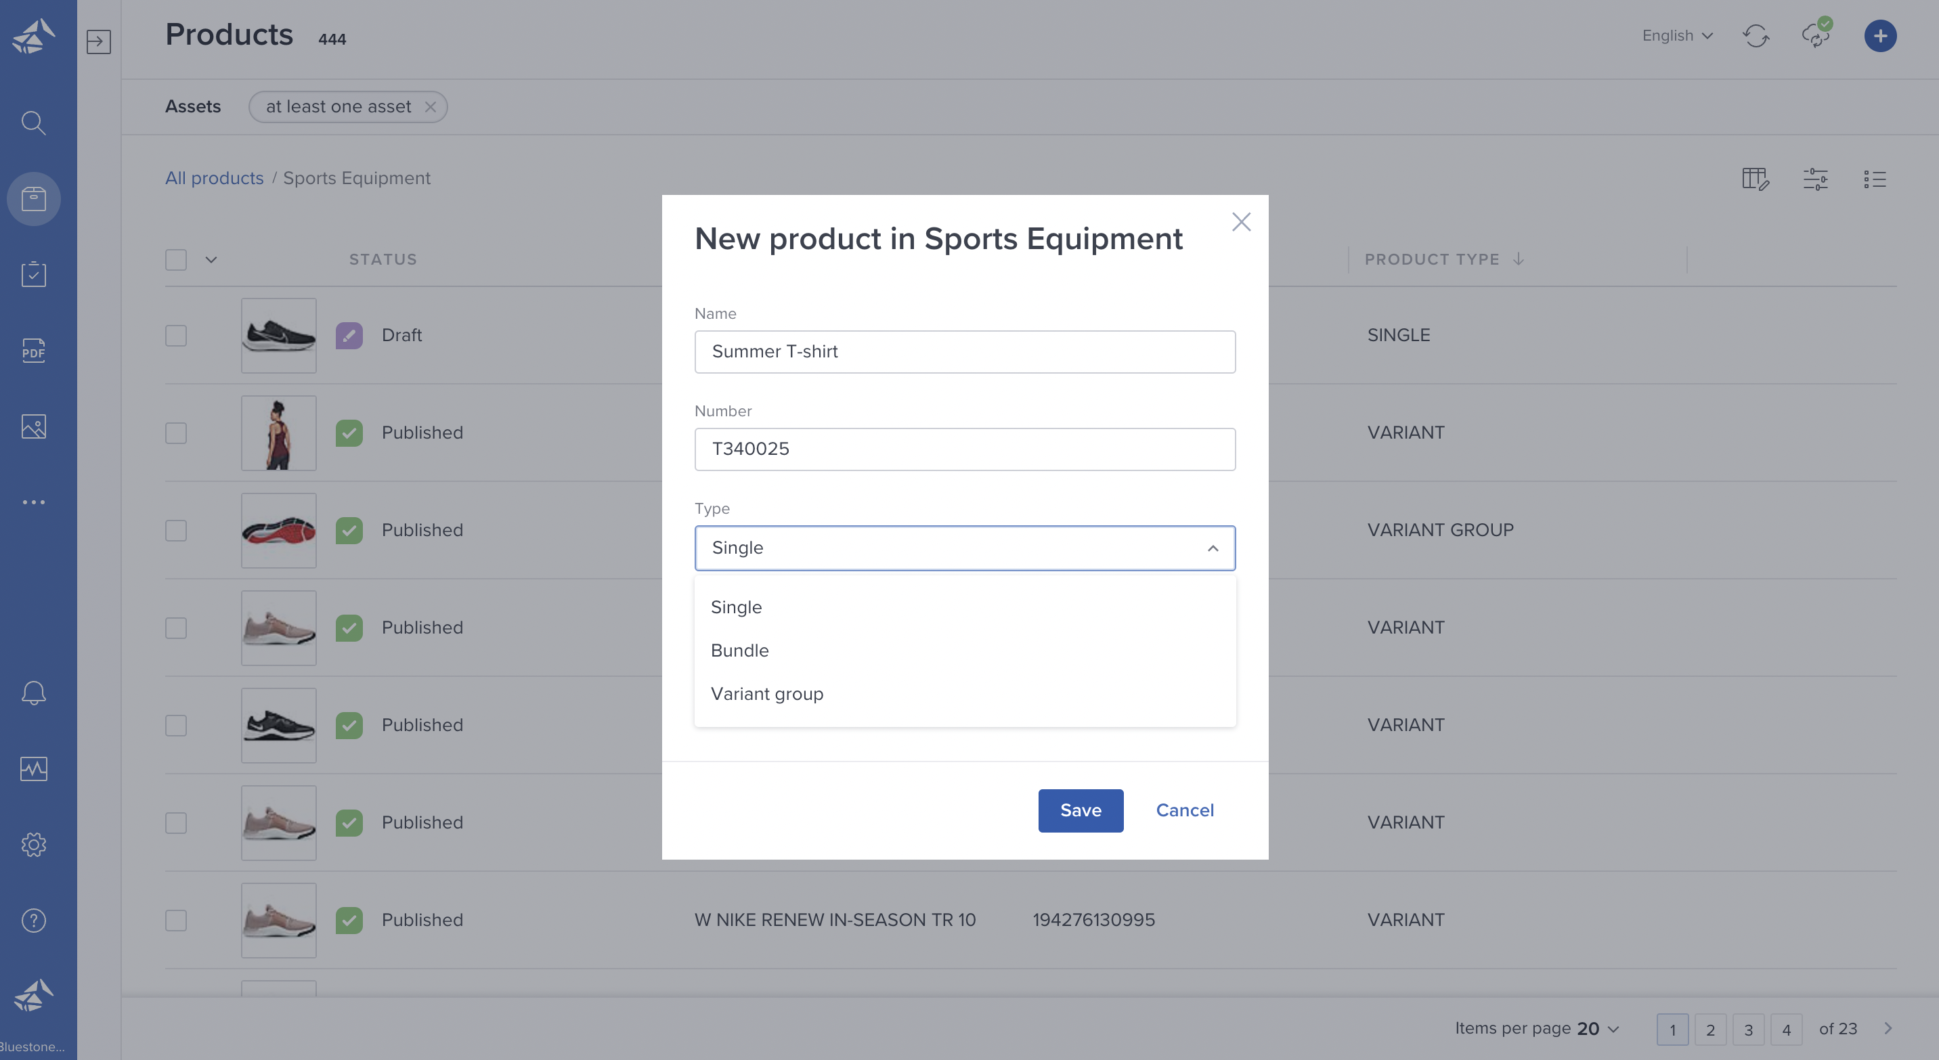The height and width of the screenshot is (1060, 1939).
Task: Click the refresh sync arrows icon
Action: 1756,35
